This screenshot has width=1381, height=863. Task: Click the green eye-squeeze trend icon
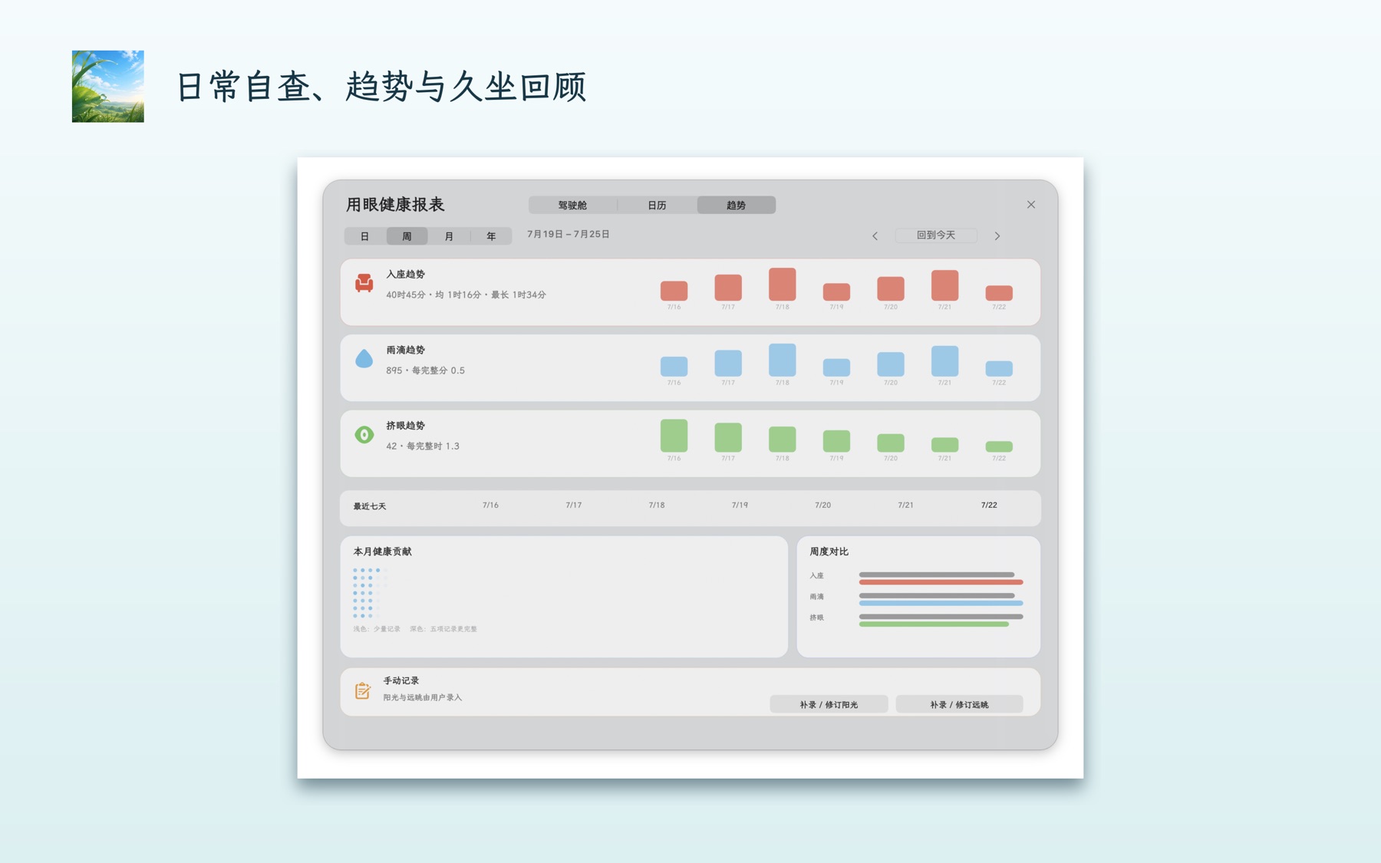pos(364,434)
